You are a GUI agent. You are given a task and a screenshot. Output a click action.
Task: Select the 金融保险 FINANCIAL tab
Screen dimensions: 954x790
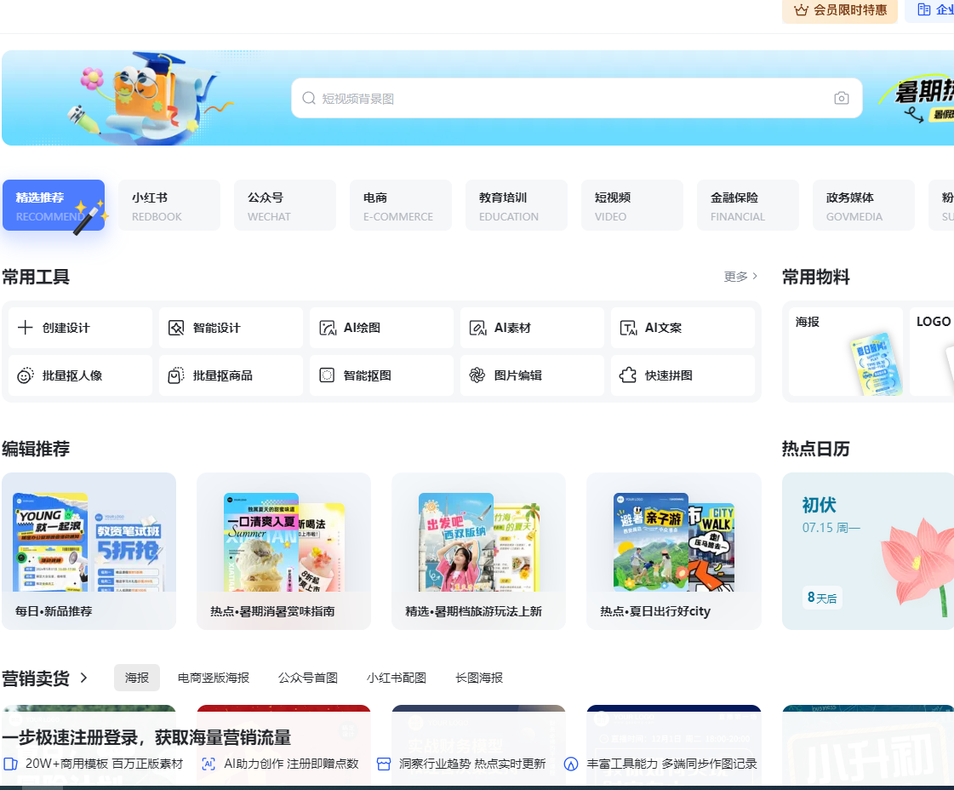pyautogui.click(x=748, y=205)
